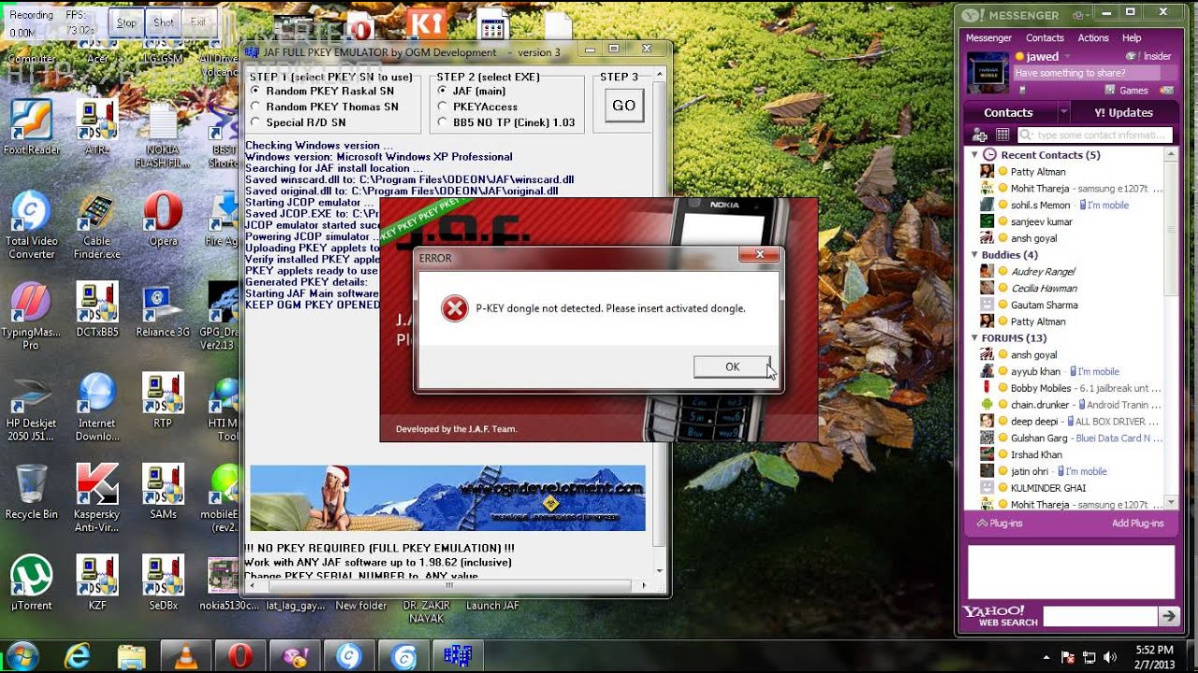Image resolution: width=1198 pixels, height=673 pixels.
Task: Click the add contact icon
Action: tap(981, 136)
